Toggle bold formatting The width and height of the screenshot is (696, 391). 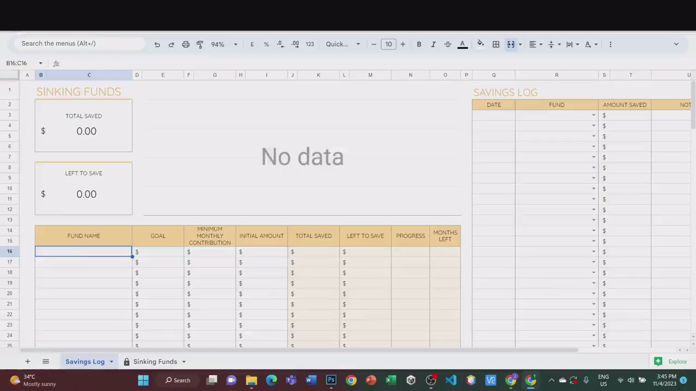(x=419, y=45)
